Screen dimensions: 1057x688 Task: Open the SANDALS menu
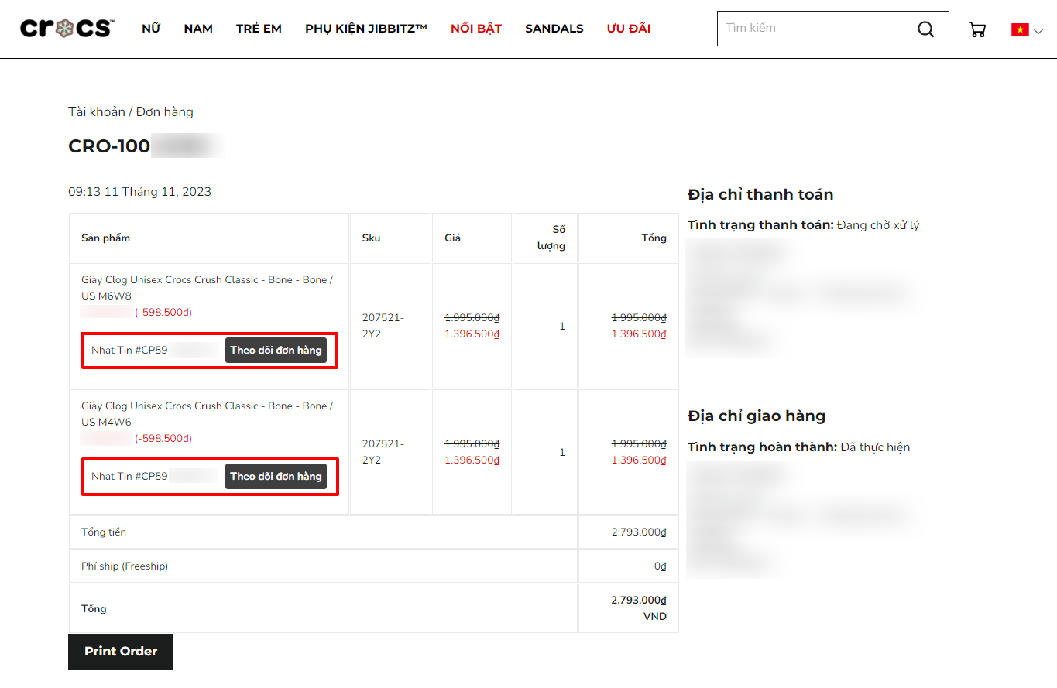pos(554,29)
